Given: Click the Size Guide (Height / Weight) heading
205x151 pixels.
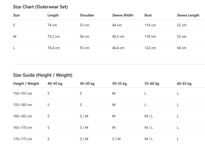Looking at the screenshot, I should (43, 75).
